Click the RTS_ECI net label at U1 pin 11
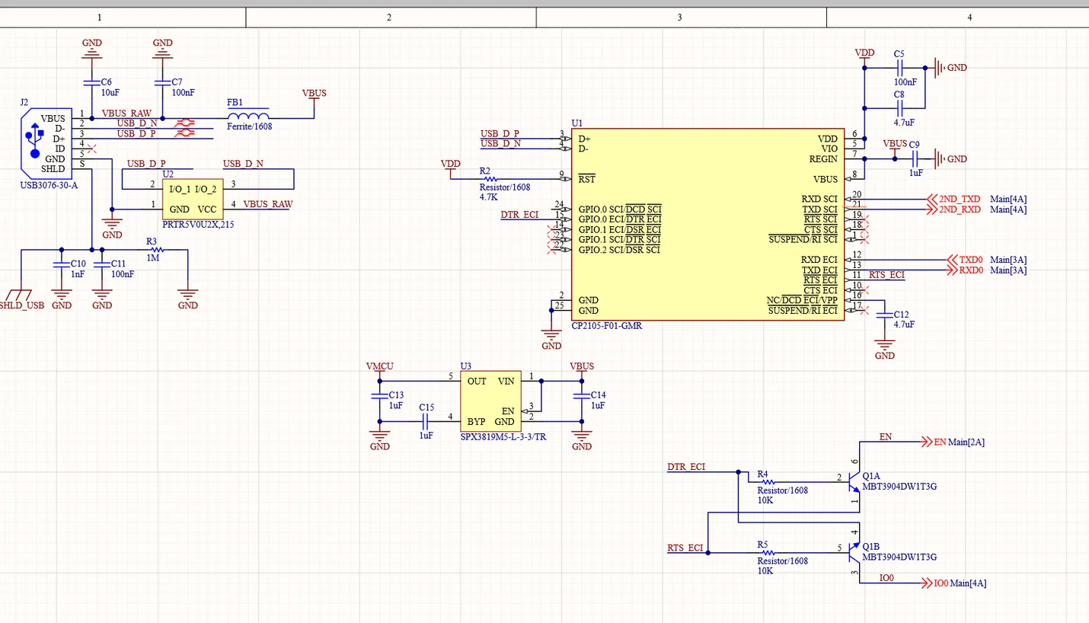 [x=887, y=275]
